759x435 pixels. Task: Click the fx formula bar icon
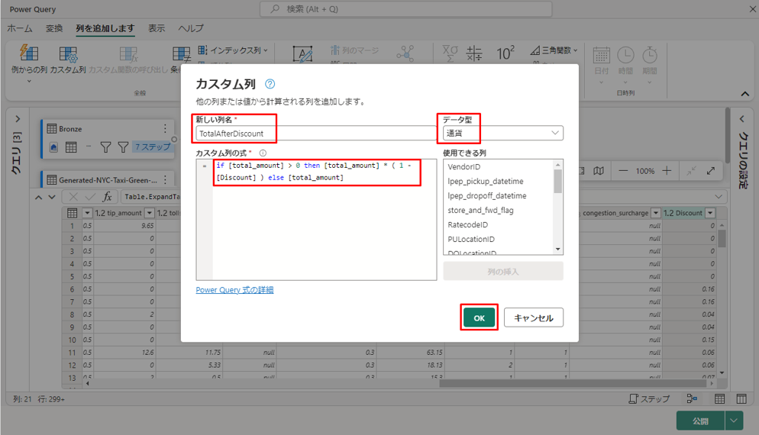(108, 196)
